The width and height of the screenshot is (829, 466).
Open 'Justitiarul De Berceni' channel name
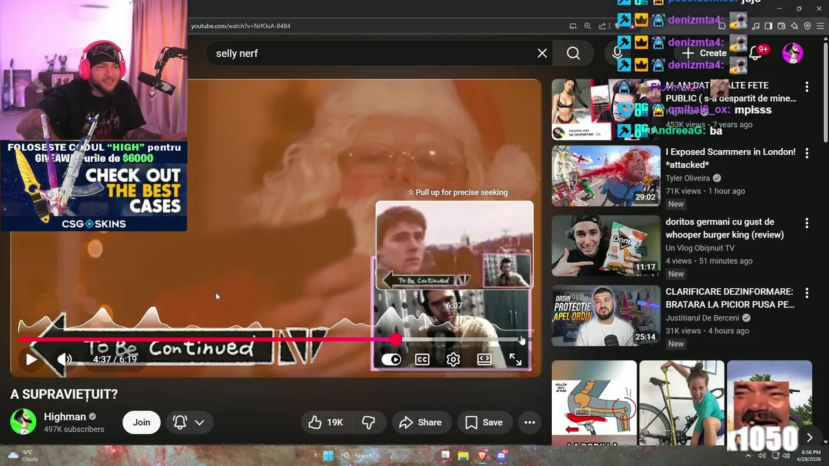pyautogui.click(x=703, y=318)
